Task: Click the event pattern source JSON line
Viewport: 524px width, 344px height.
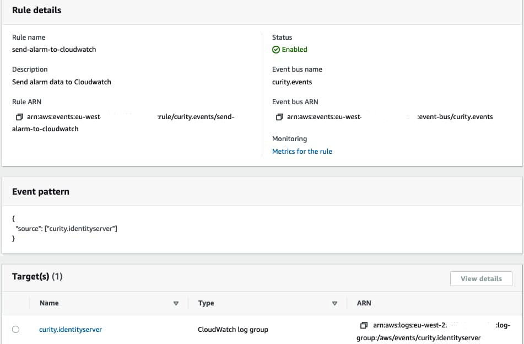Action: click(66, 228)
